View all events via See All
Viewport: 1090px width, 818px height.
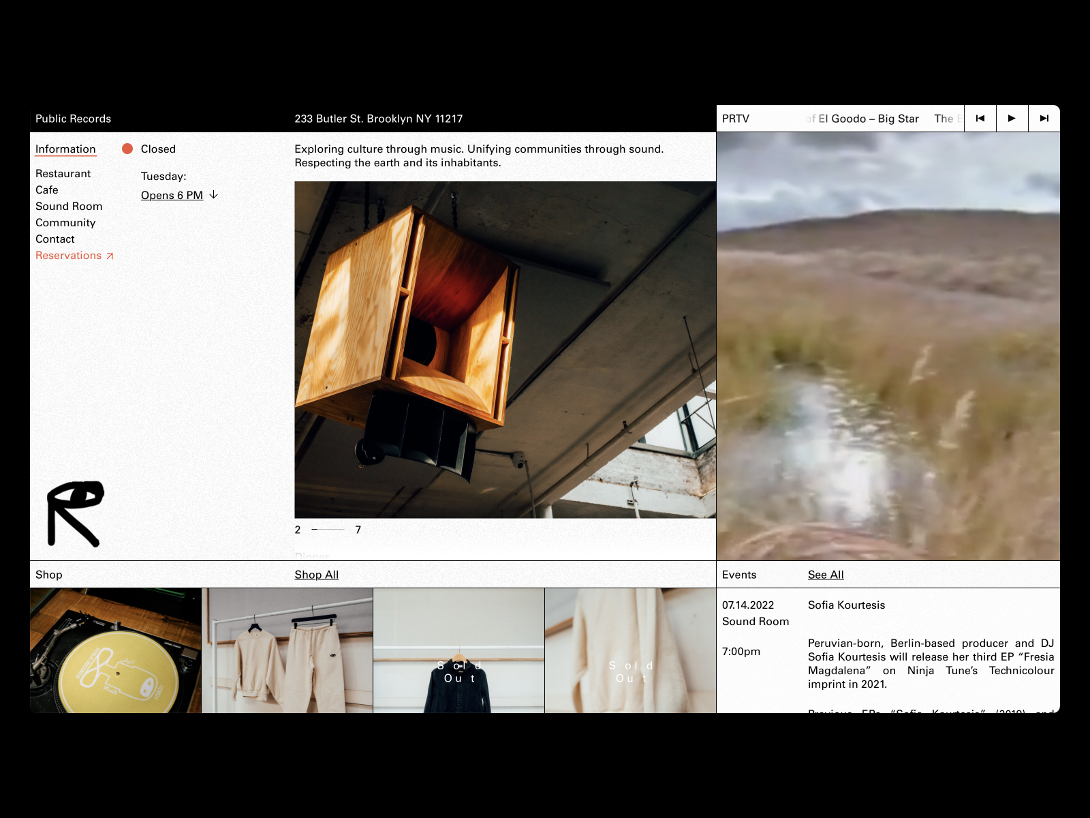tap(825, 574)
